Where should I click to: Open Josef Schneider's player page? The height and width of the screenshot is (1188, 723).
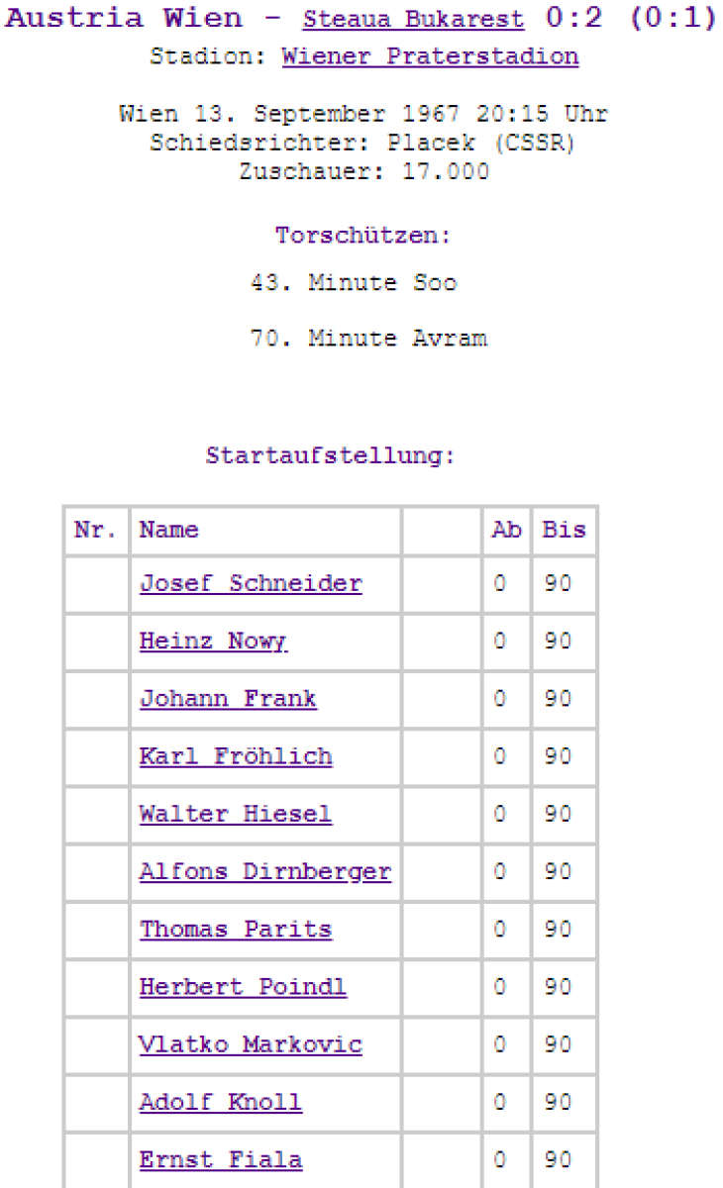click(251, 584)
